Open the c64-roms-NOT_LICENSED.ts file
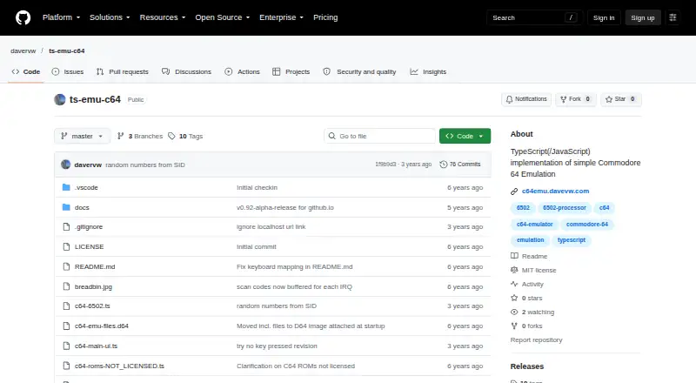Screen dimensions: 696x383 pyautogui.click(x=119, y=366)
